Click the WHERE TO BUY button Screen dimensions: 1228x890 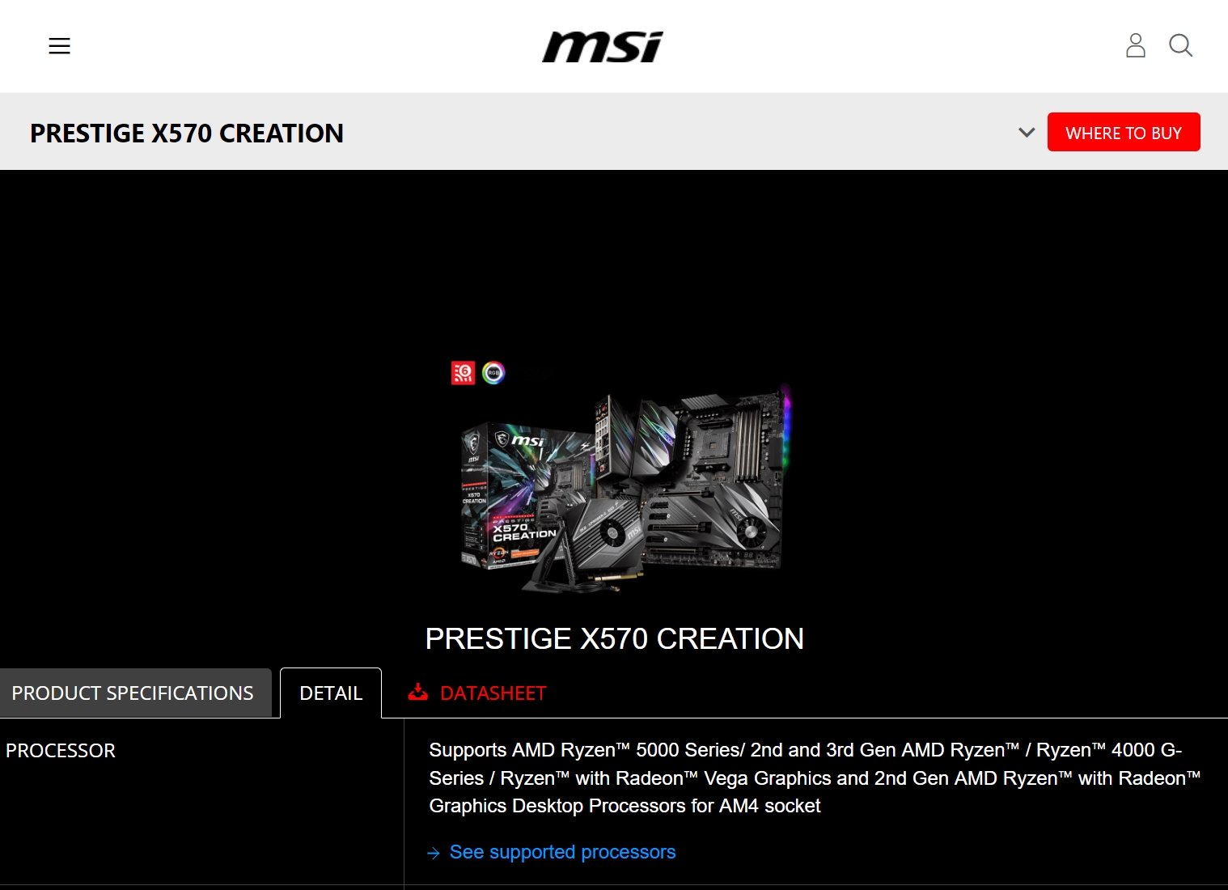[x=1124, y=132]
